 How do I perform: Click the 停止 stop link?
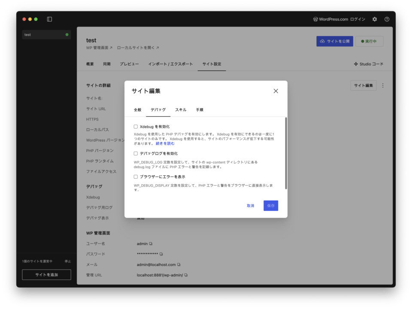68,261
